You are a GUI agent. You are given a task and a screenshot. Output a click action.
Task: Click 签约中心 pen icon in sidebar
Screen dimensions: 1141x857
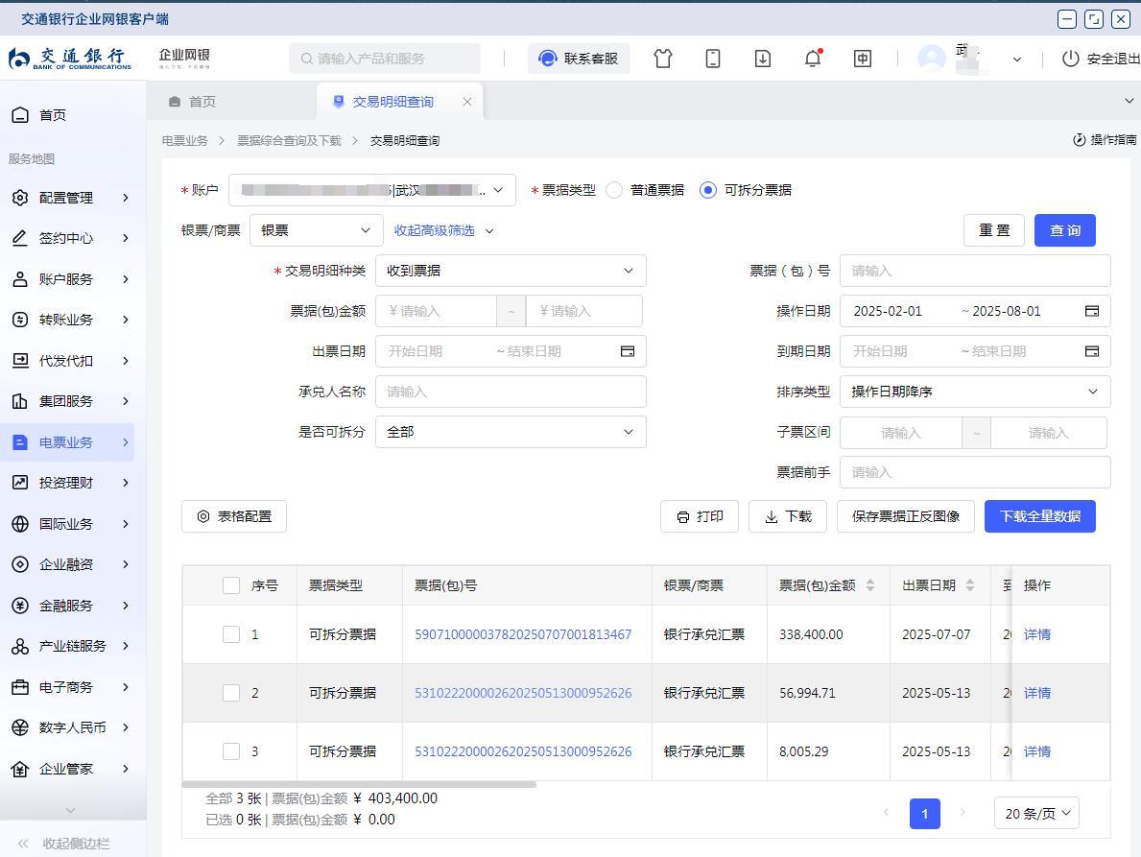click(20, 238)
